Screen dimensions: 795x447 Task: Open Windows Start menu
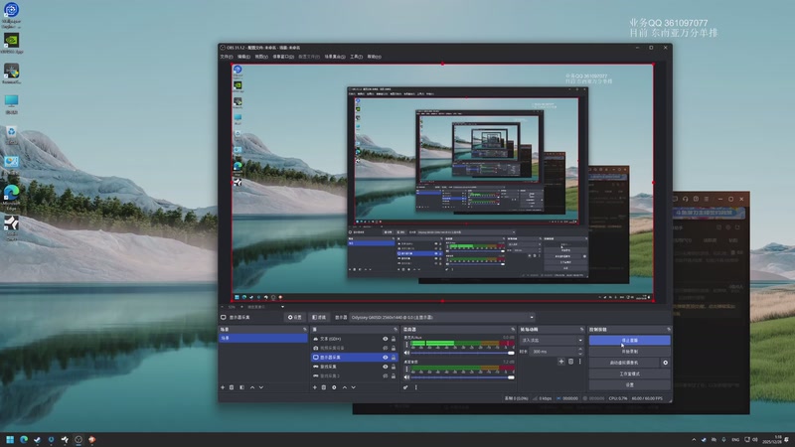click(10, 439)
